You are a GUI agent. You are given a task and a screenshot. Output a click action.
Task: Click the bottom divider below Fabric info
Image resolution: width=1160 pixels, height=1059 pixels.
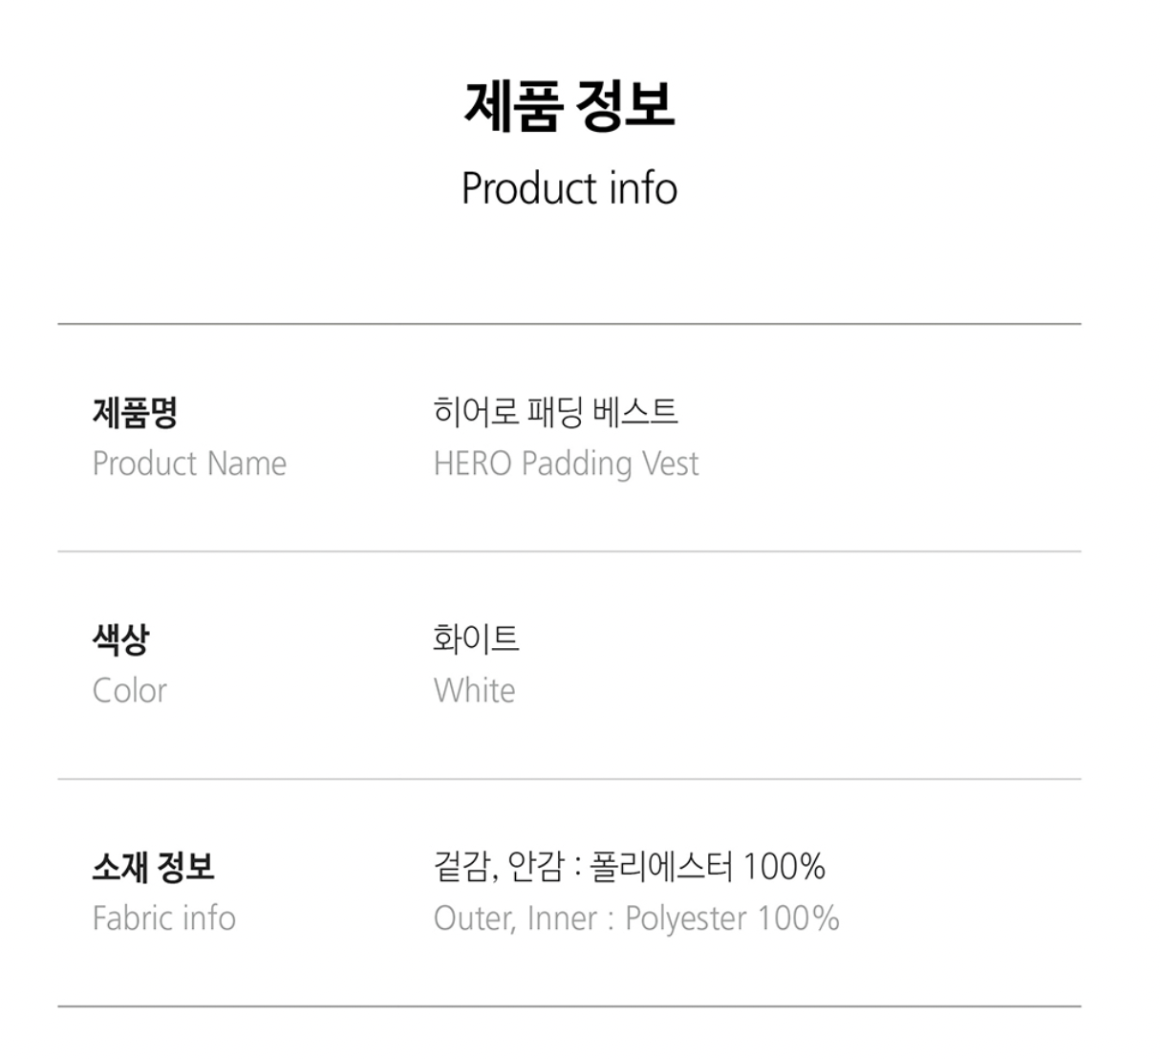pyautogui.click(x=569, y=1006)
